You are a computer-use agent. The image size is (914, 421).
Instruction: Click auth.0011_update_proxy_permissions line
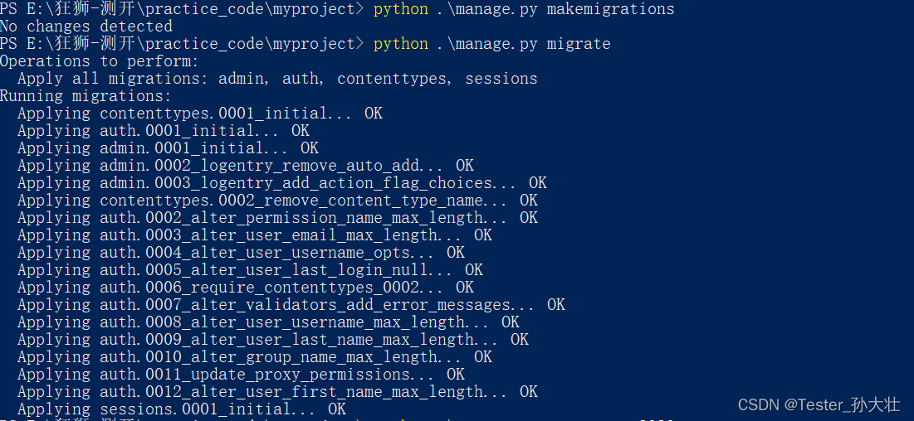tap(241, 375)
